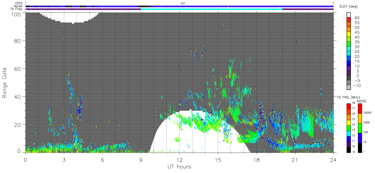Click the "ELEV (deg)" legend title

click(x=348, y=6)
